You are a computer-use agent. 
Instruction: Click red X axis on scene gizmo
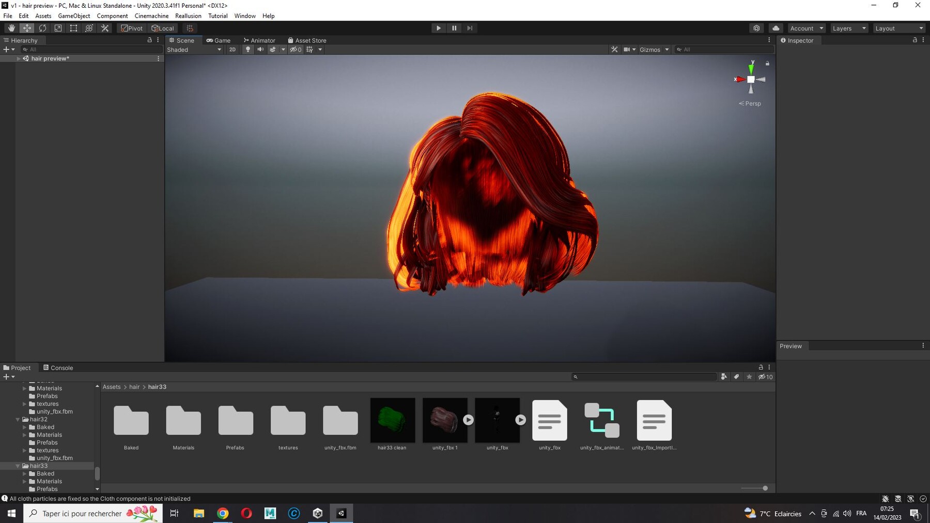point(740,79)
